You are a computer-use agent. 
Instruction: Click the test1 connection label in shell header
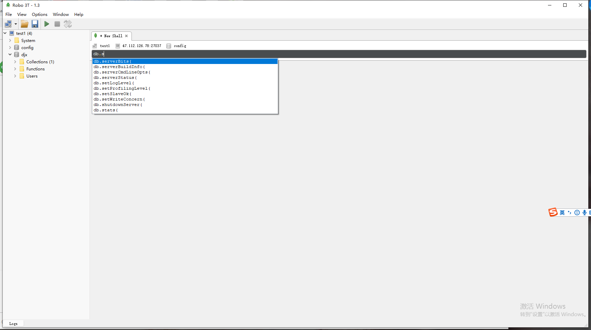(x=105, y=46)
